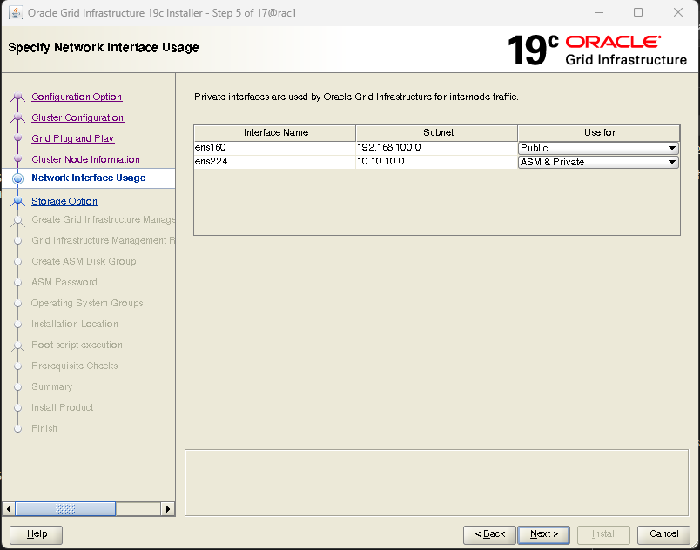The width and height of the screenshot is (700, 550).
Task: Select the 10.10.10.0 subnet cell
Action: tap(437, 162)
